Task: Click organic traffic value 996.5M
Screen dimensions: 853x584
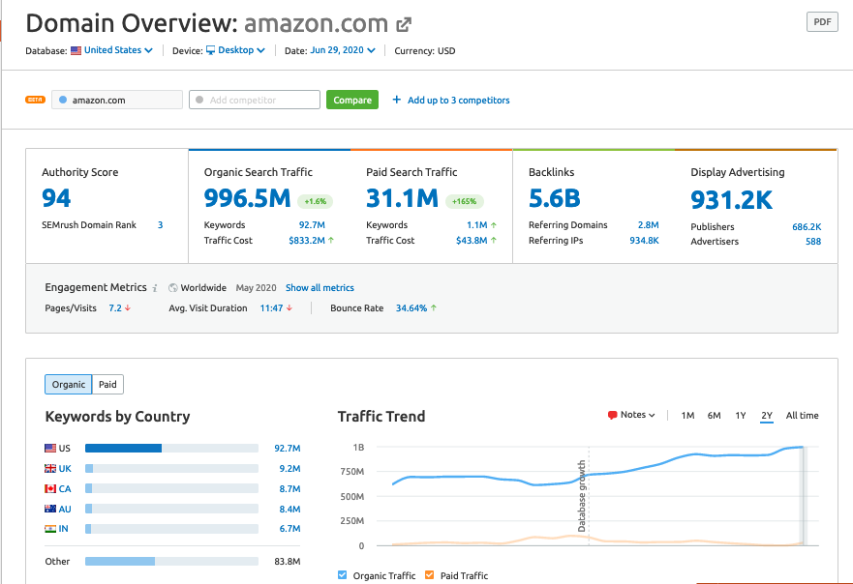Action: (248, 198)
